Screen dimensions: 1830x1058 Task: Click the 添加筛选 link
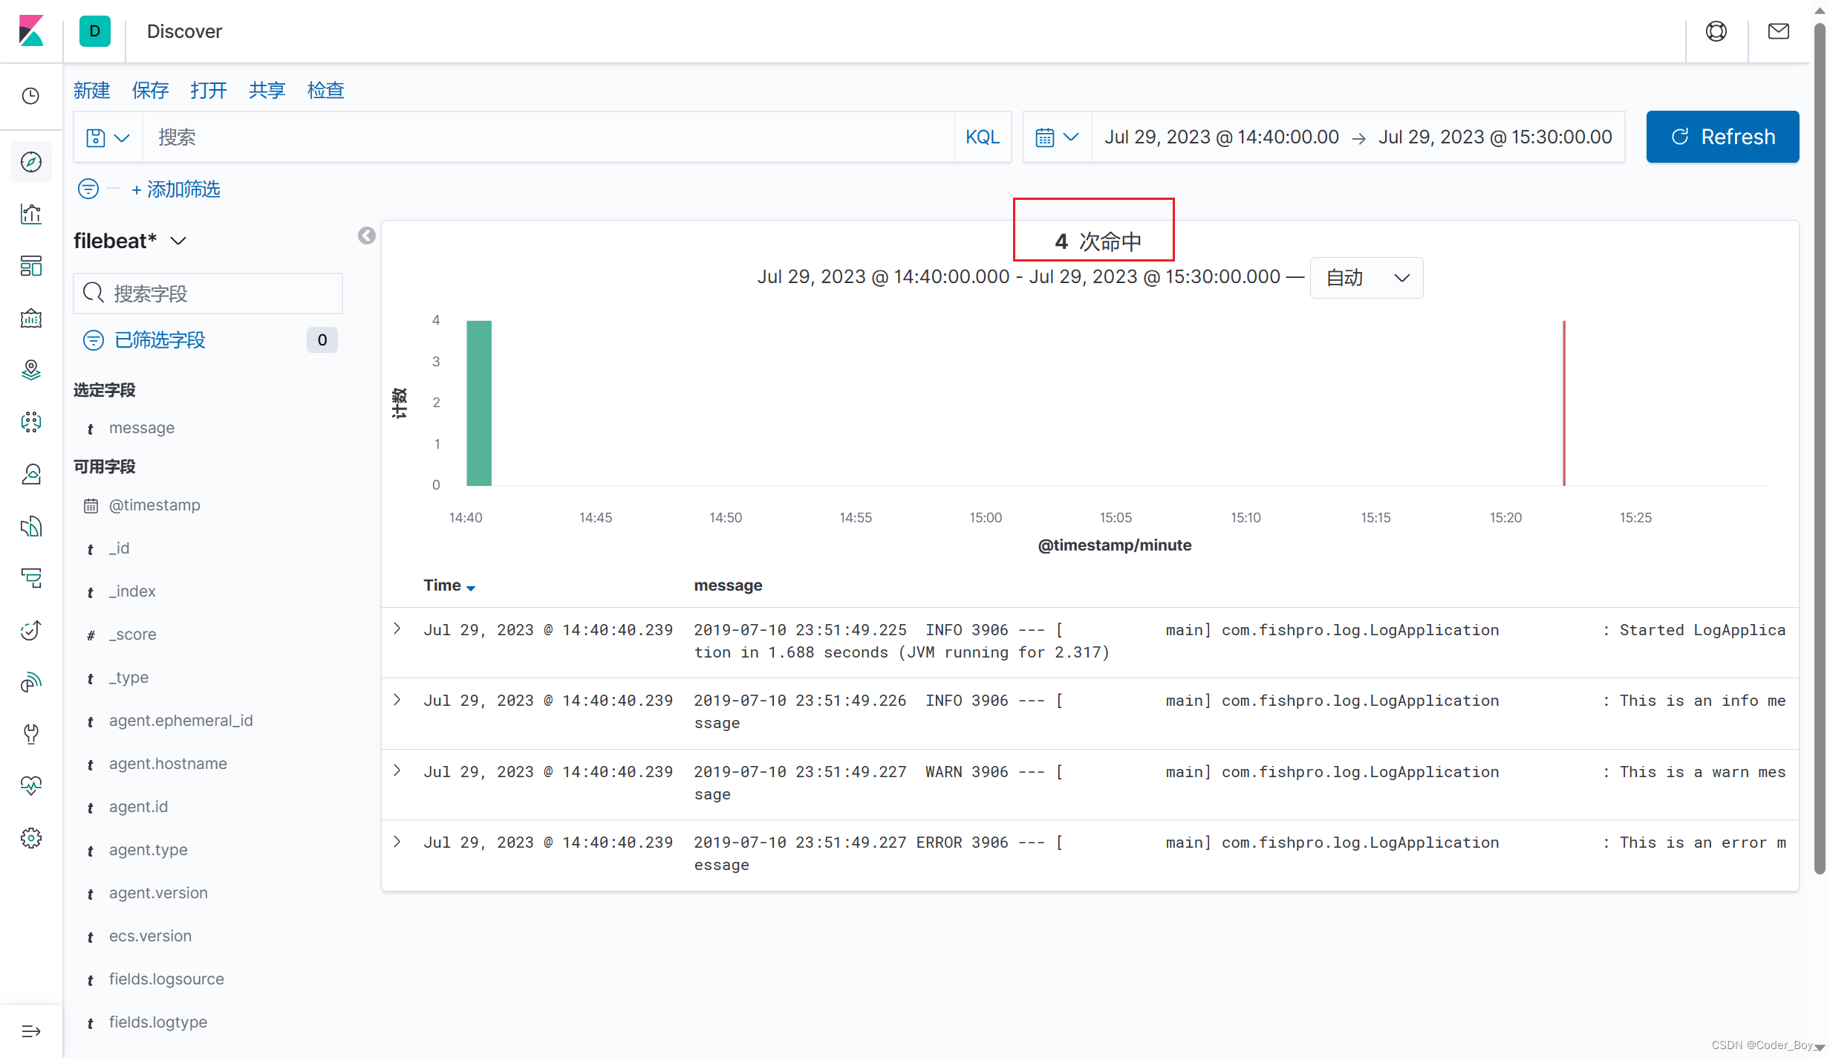(176, 189)
